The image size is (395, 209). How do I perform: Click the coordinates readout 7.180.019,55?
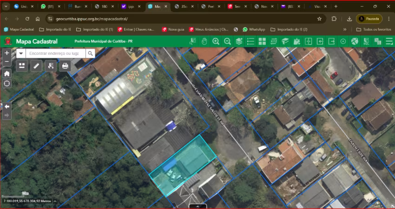pyautogui.click(x=26, y=201)
